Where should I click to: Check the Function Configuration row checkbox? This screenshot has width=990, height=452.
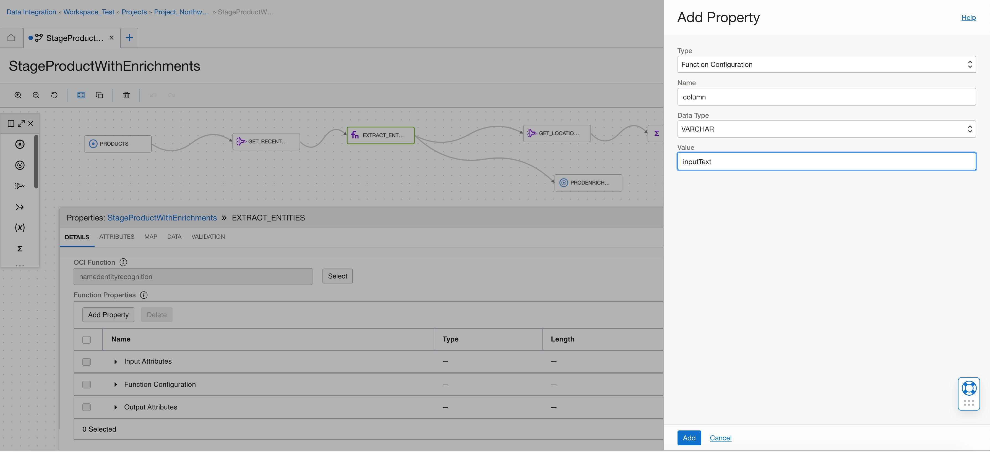[87, 384]
